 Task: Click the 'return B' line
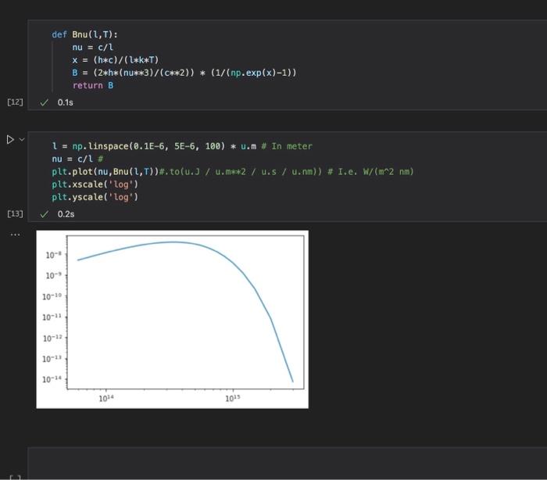pyautogui.click(x=93, y=85)
